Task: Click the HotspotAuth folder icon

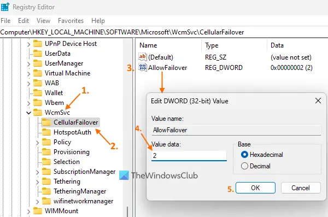Action: pos(46,132)
